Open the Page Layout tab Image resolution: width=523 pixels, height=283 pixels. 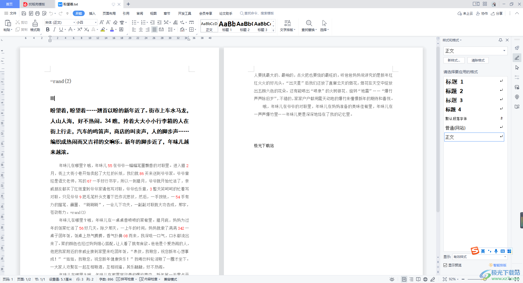[109, 13]
